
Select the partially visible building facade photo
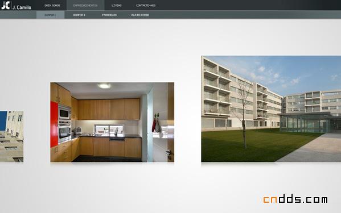coord(11,136)
